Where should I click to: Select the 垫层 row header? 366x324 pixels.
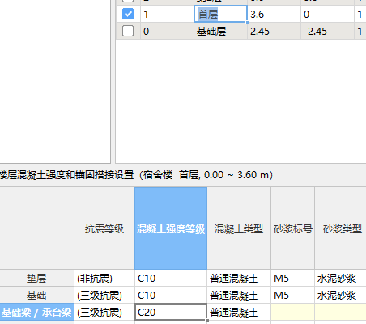36,278
